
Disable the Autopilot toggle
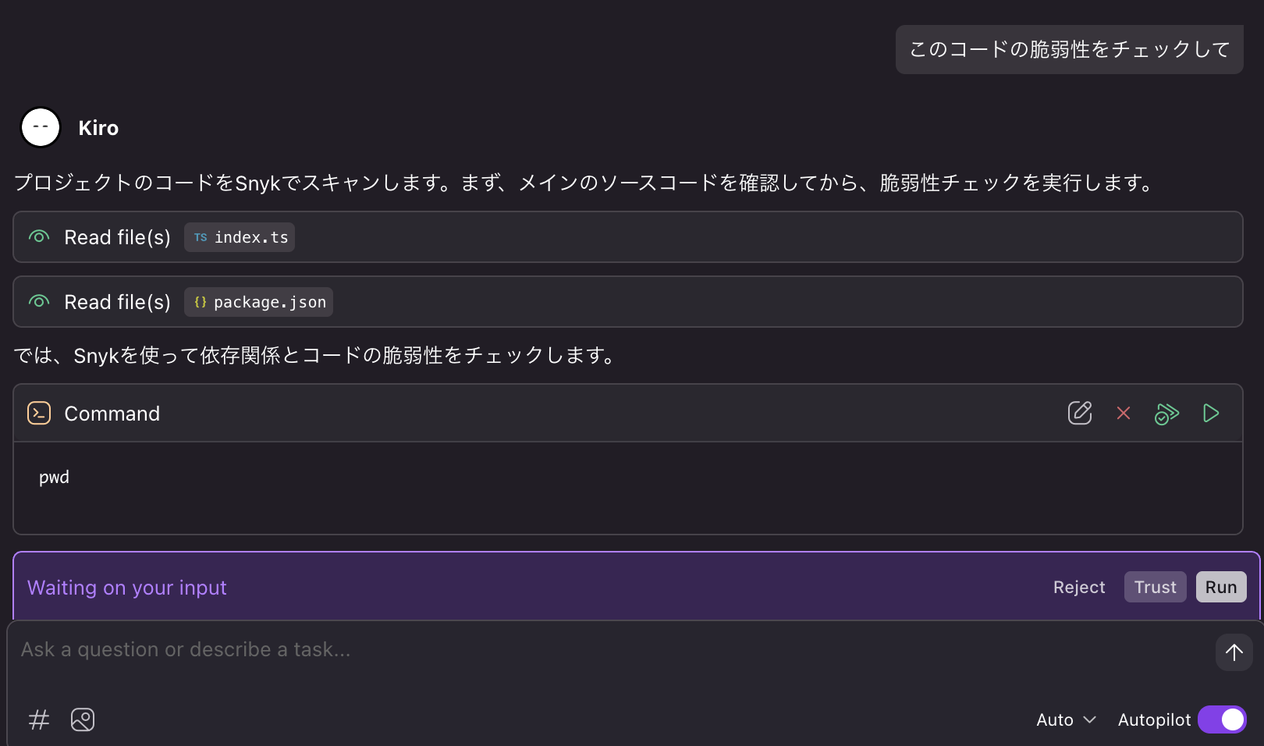click(1222, 719)
